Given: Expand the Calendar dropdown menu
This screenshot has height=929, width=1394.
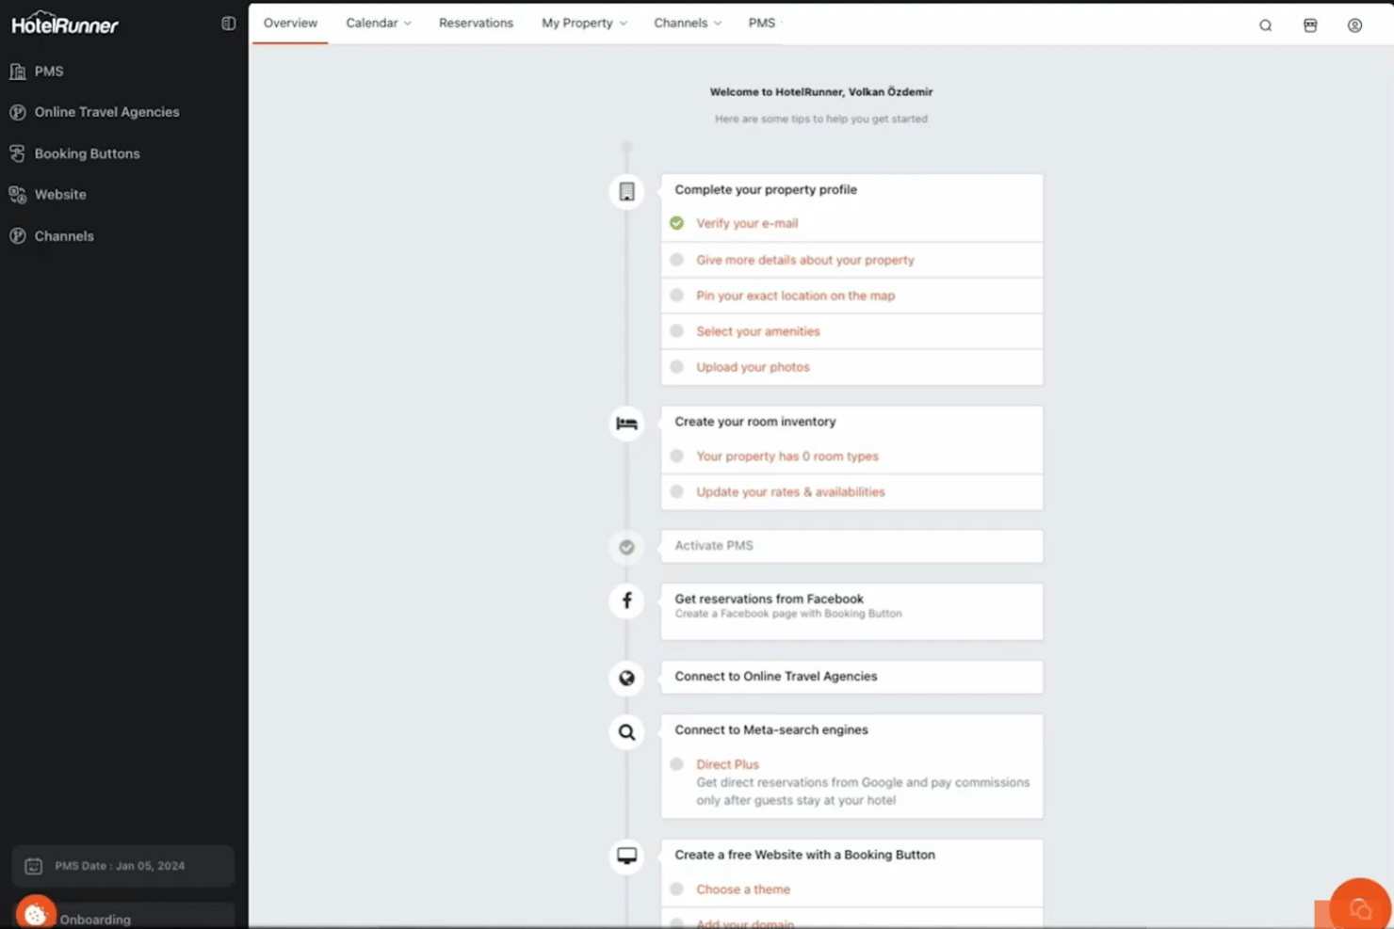Looking at the screenshot, I should tap(379, 23).
